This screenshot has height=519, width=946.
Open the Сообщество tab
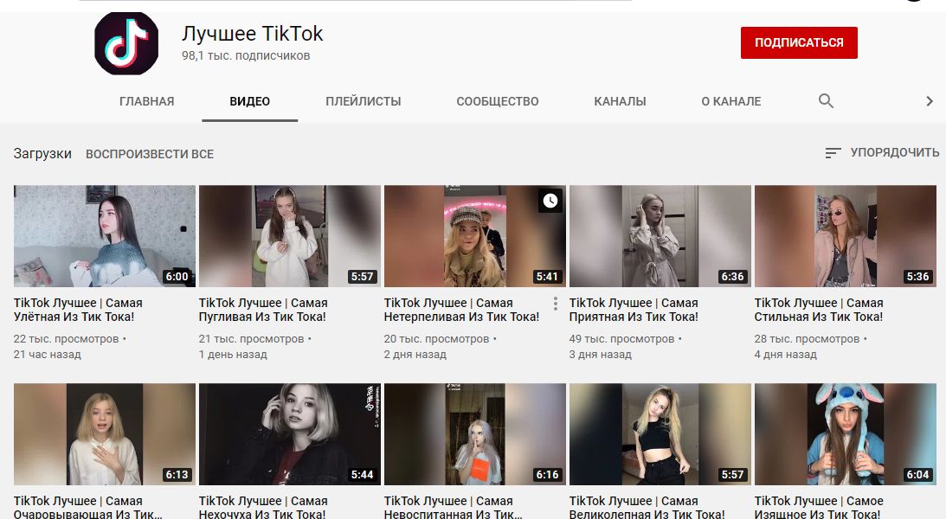(497, 101)
